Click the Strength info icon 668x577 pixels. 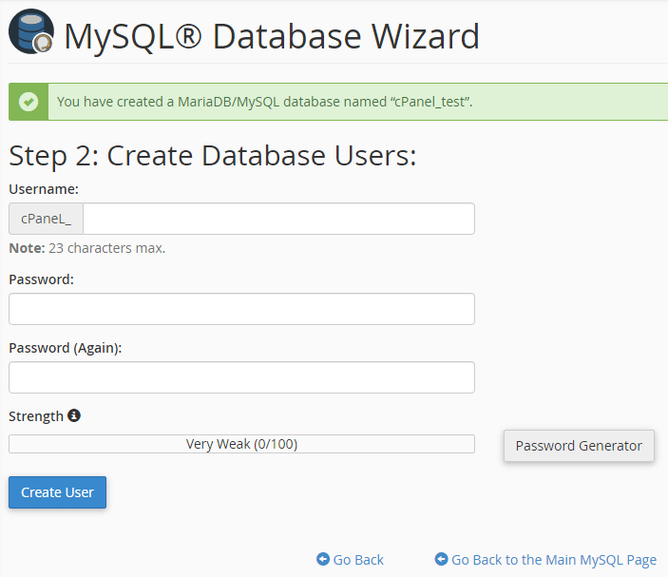74,415
